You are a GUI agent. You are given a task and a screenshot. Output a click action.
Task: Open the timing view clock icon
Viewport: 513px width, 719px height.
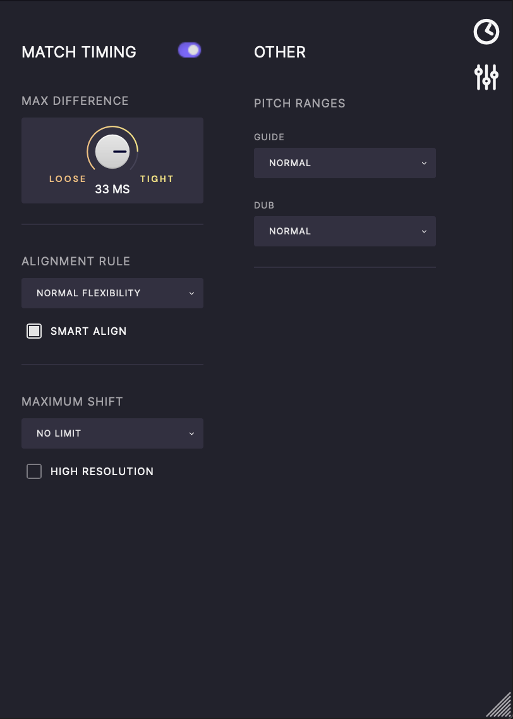tap(486, 32)
